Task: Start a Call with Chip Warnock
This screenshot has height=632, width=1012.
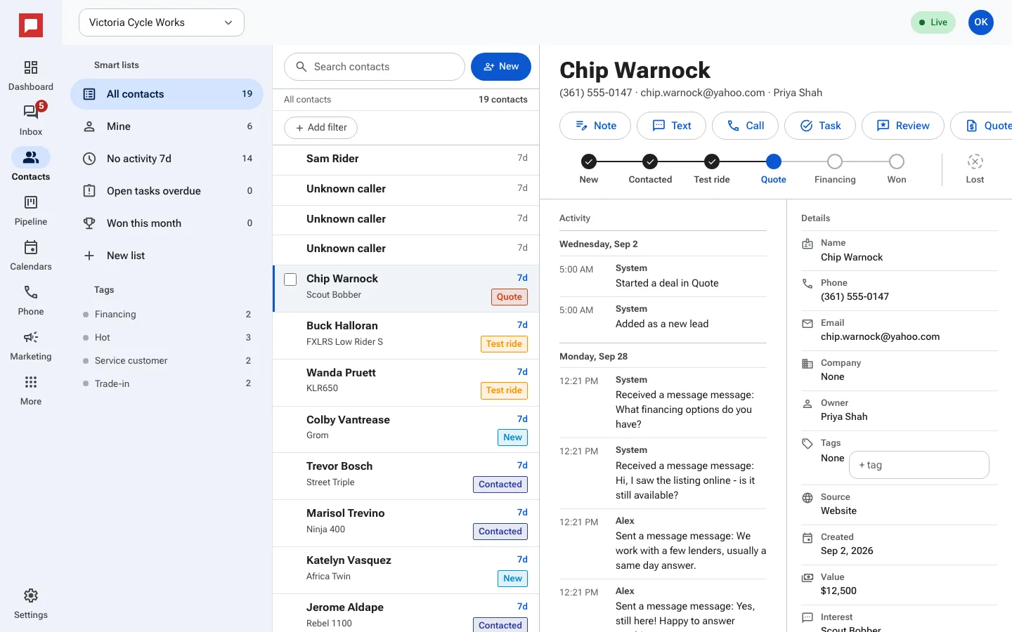Action: [745, 126]
